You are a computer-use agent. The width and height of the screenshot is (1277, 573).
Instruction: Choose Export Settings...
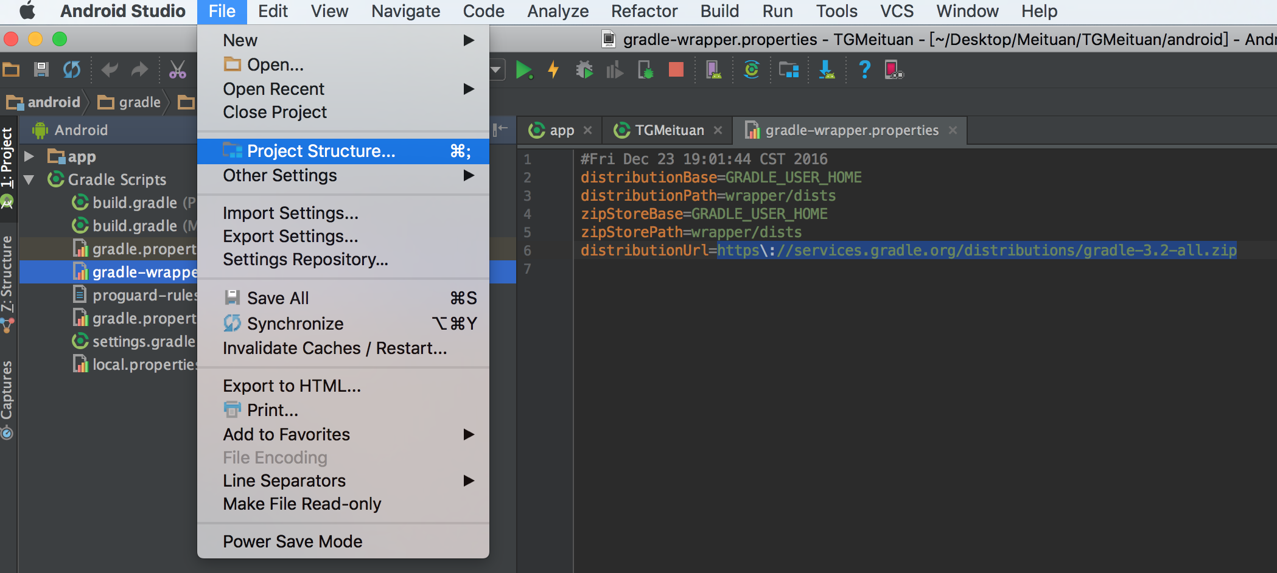[343, 236]
